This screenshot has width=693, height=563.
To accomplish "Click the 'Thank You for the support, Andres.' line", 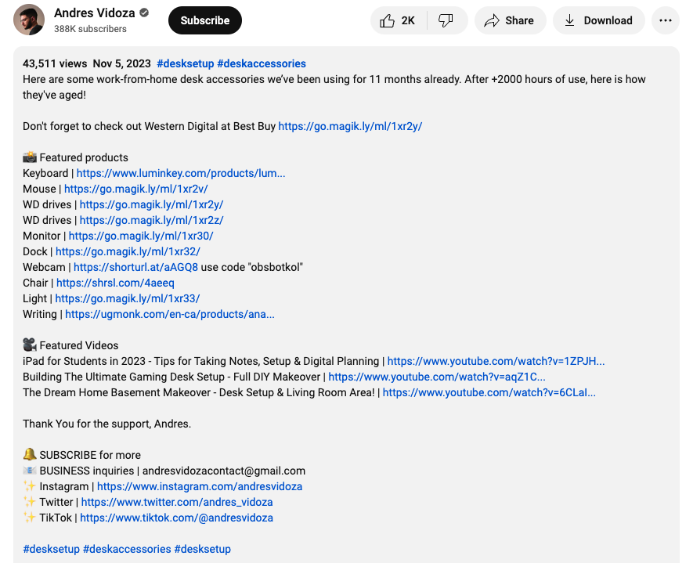I will coord(107,424).
